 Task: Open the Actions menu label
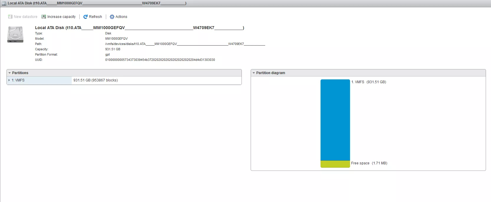tap(121, 17)
